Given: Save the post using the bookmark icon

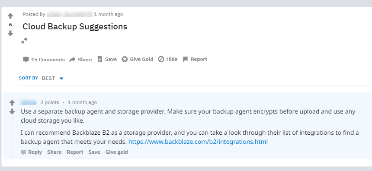Looking at the screenshot, I should [x=100, y=59].
